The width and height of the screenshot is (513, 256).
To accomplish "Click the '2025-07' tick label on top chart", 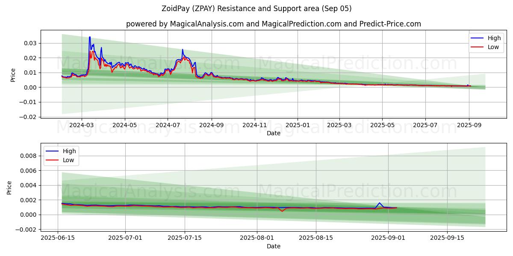I will [x=425, y=125].
